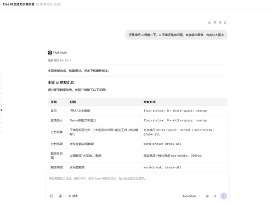Click the regenerate response icon

225,23
